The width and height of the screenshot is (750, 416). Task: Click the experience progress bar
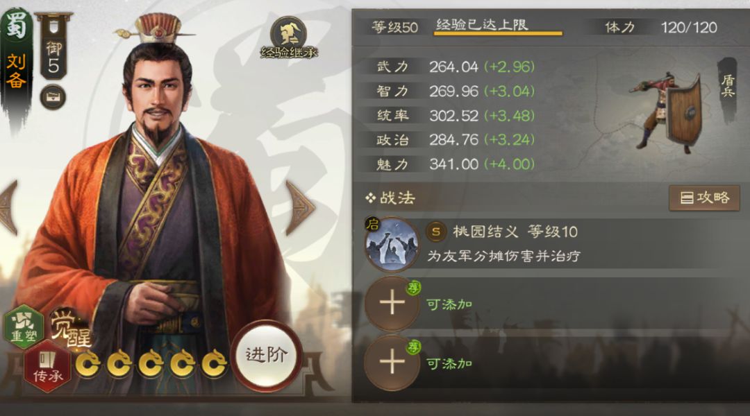(x=498, y=33)
